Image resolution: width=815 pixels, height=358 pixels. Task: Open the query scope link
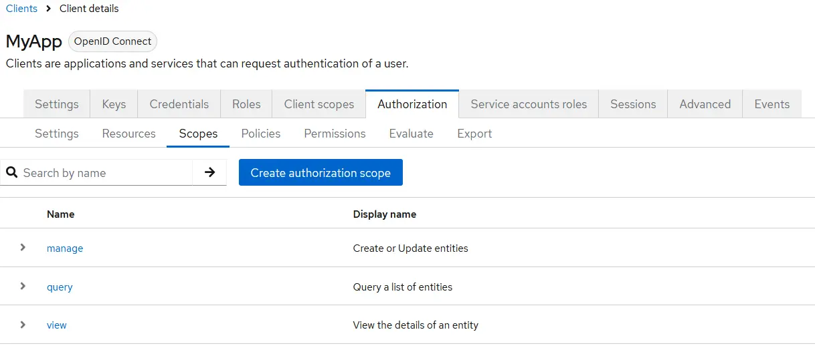point(60,287)
